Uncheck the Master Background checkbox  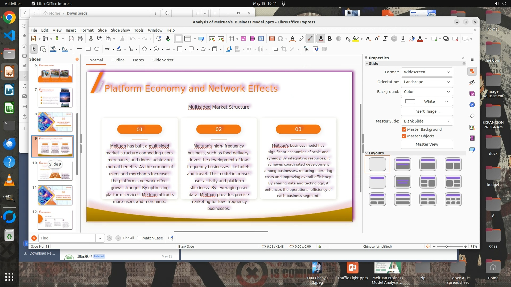click(x=404, y=129)
